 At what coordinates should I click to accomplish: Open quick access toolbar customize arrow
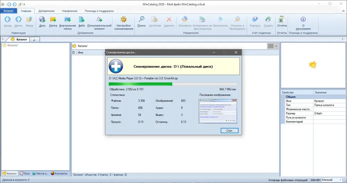tap(24, 4)
